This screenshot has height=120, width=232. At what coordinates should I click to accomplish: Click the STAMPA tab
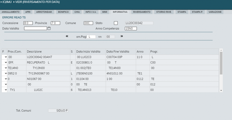pyautogui.click(x=182, y=12)
